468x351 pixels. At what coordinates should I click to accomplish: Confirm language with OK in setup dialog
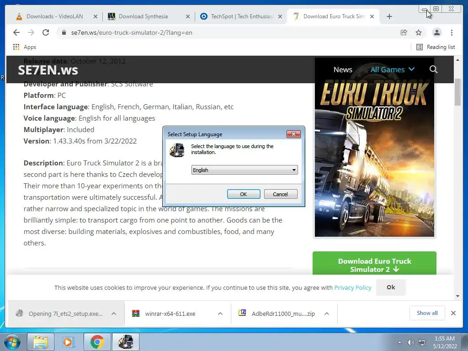click(x=244, y=194)
